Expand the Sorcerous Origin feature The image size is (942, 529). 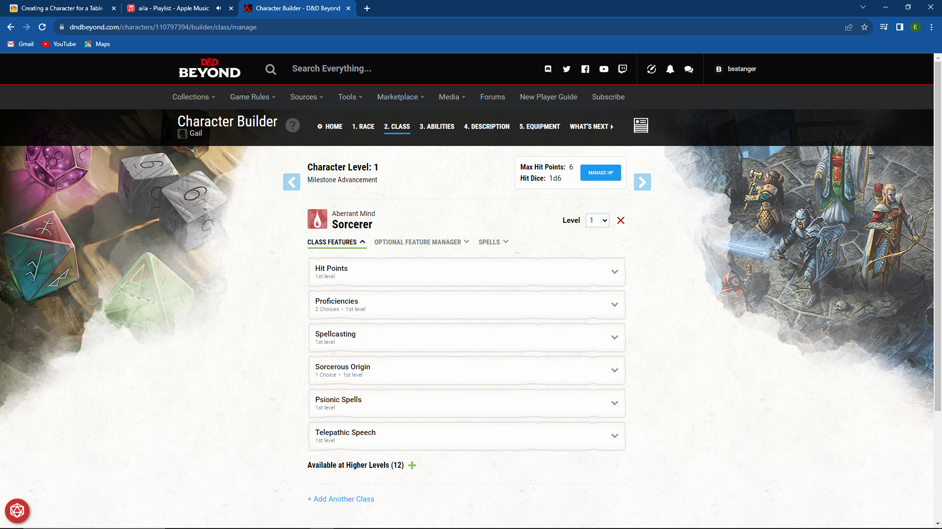tap(467, 370)
